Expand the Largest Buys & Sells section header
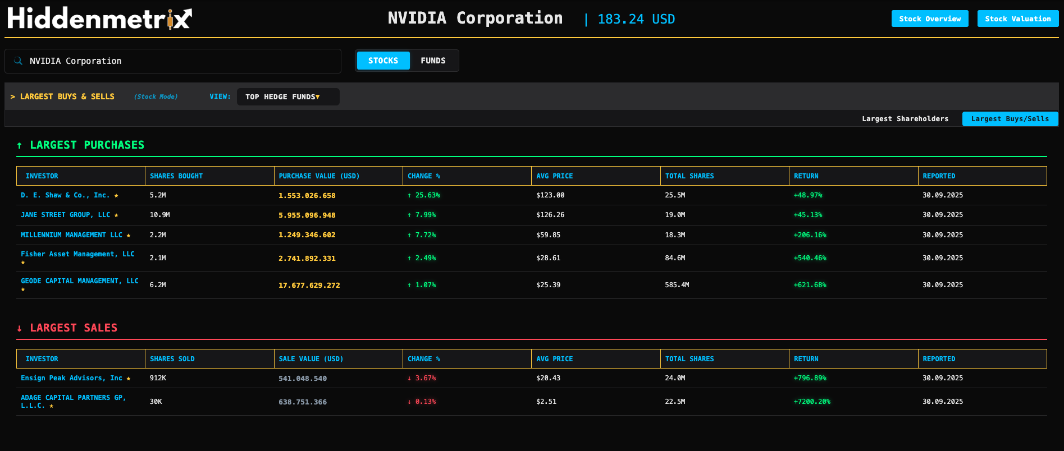The width and height of the screenshot is (1064, 451). click(62, 96)
